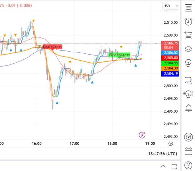Viewport: 195px width, 171px height.
Task: Click the 2,504.39 orange price label
Action: (x=170, y=68)
